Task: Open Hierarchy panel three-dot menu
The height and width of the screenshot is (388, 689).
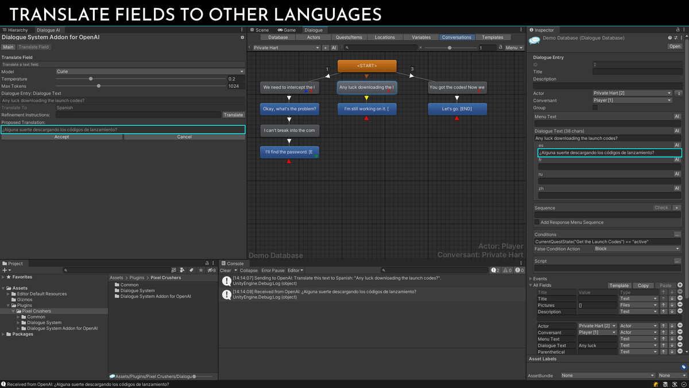Action: tap(242, 30)
